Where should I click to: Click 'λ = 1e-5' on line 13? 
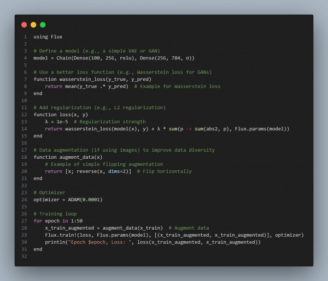pos(56,122)
